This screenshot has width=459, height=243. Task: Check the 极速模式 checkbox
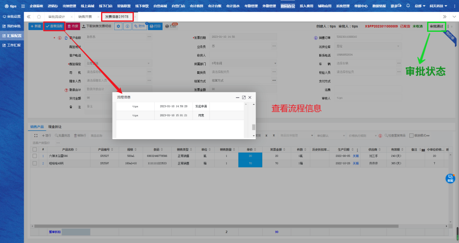[x=411, y=135]
